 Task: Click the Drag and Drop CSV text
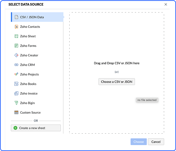[117, 63]
